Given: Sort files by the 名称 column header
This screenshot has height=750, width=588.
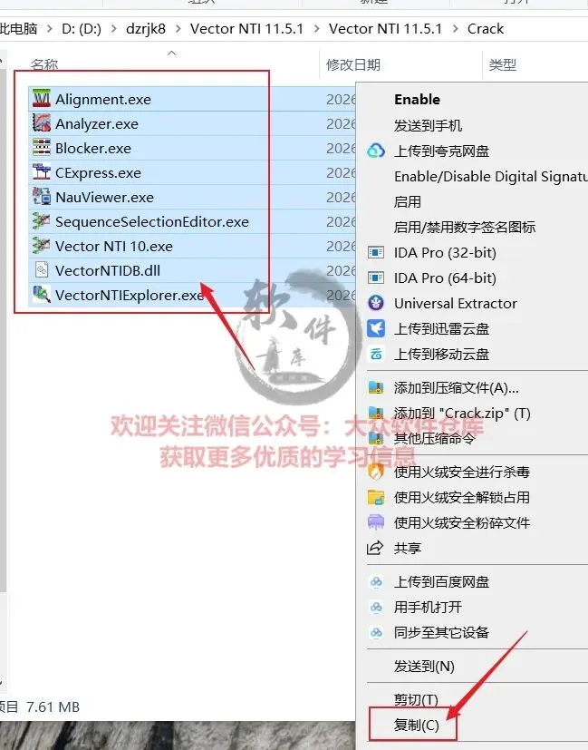Looking at the screenshot, I should click(x=44, y=64).
